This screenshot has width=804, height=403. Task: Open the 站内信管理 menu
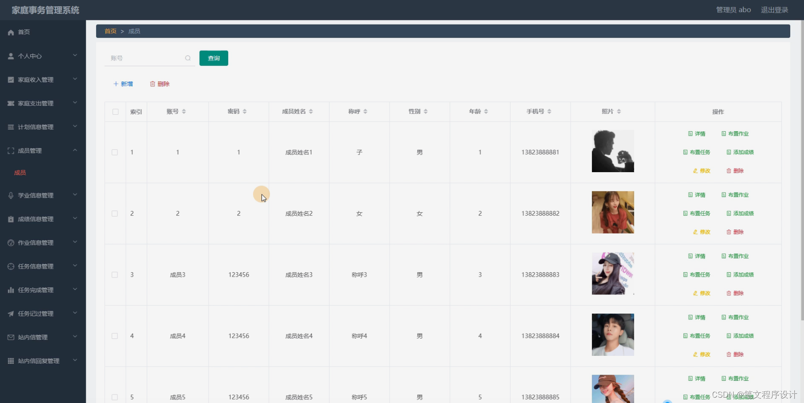tap(43, 337)
